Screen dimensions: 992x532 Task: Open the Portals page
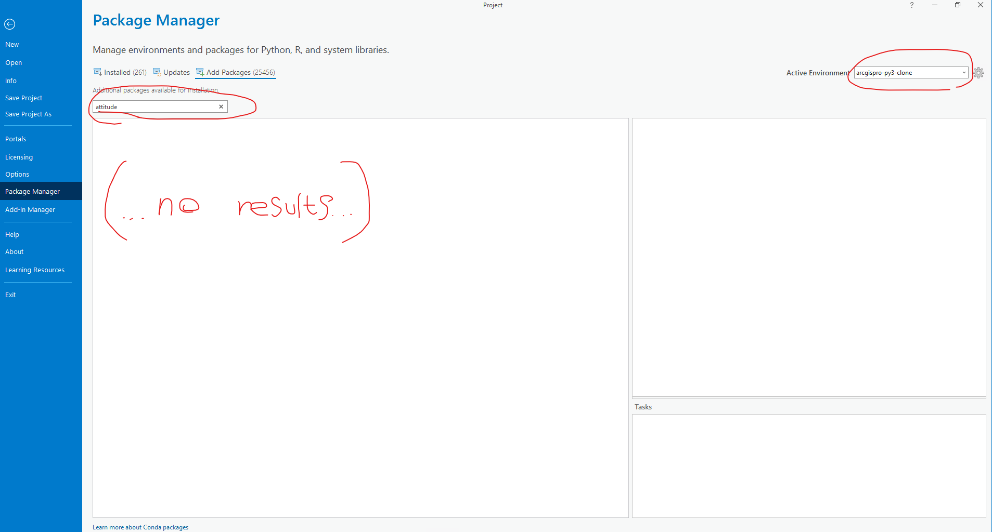(x=16, y=139)
